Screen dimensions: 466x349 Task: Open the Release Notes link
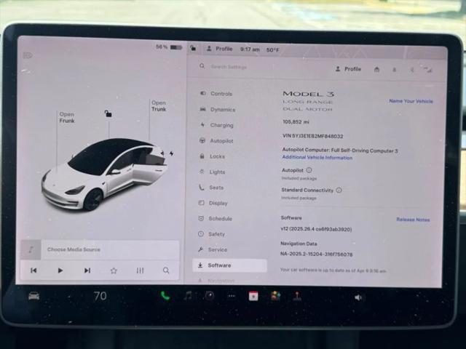413,220
